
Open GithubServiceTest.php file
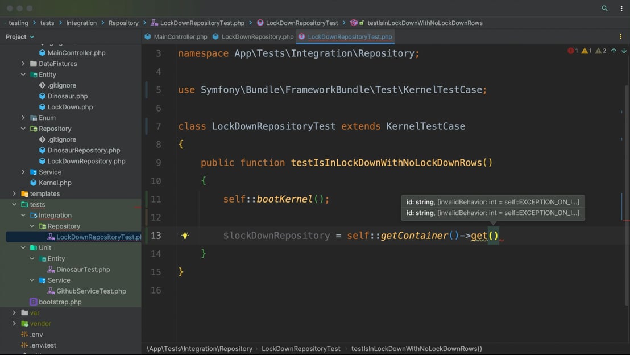[x=91, y=291]
